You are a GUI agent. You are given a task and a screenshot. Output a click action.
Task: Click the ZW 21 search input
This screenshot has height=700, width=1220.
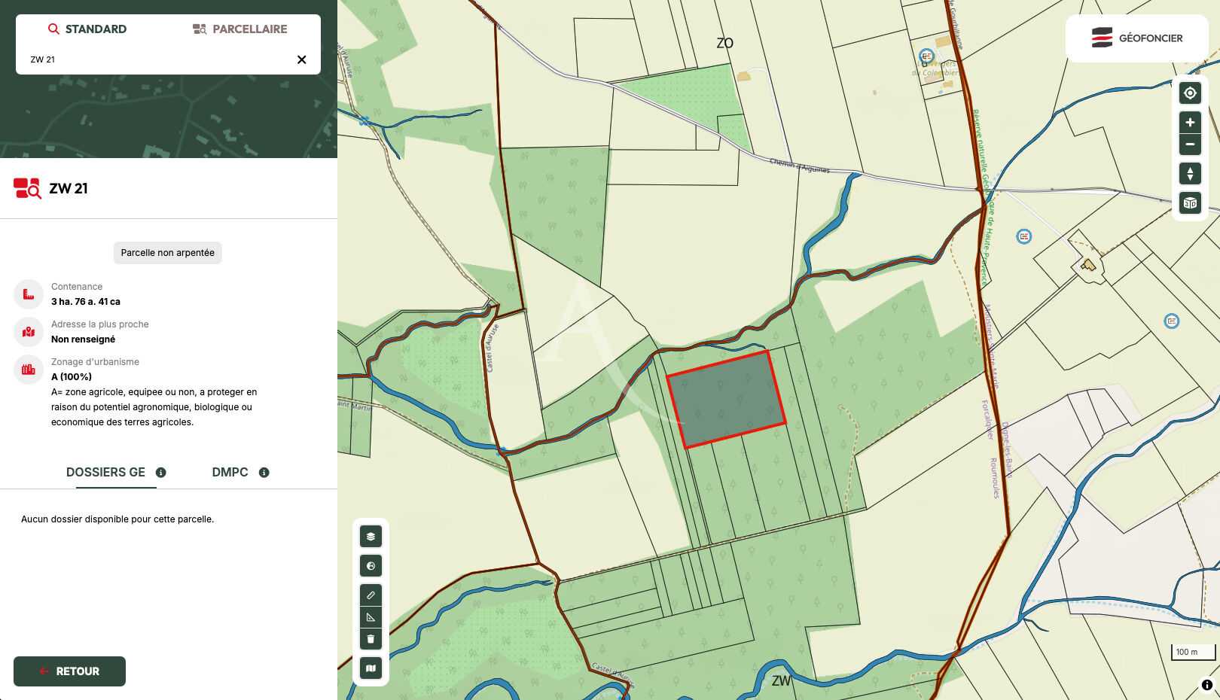coord(151,59)
